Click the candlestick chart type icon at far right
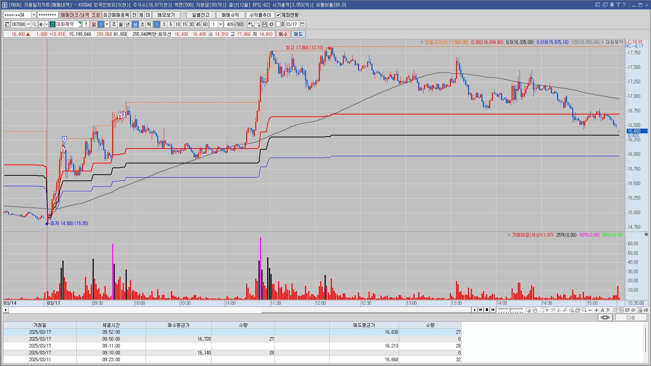 coord(646,310)
